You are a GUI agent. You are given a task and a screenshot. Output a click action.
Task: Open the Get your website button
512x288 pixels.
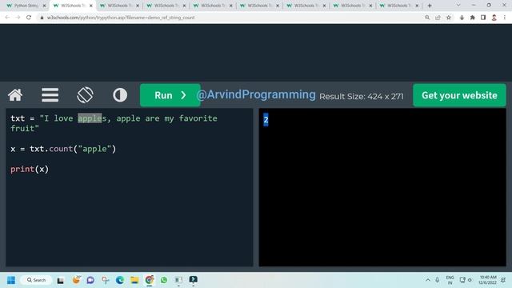pos(459,95)
